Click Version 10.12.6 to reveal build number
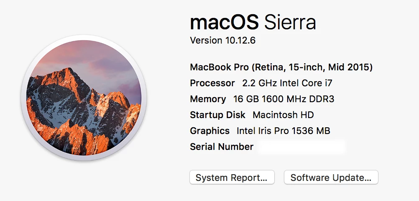Image resolution: width=419 pixels, height=201 pixels. coord(222,41)
